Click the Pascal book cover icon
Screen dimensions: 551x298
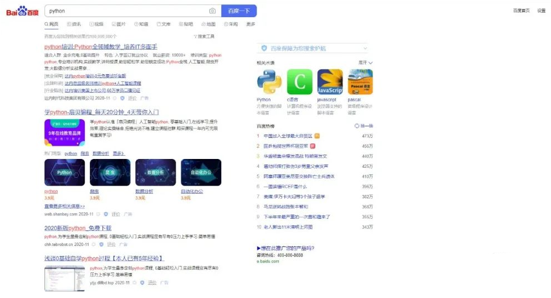tap(360, 83)
